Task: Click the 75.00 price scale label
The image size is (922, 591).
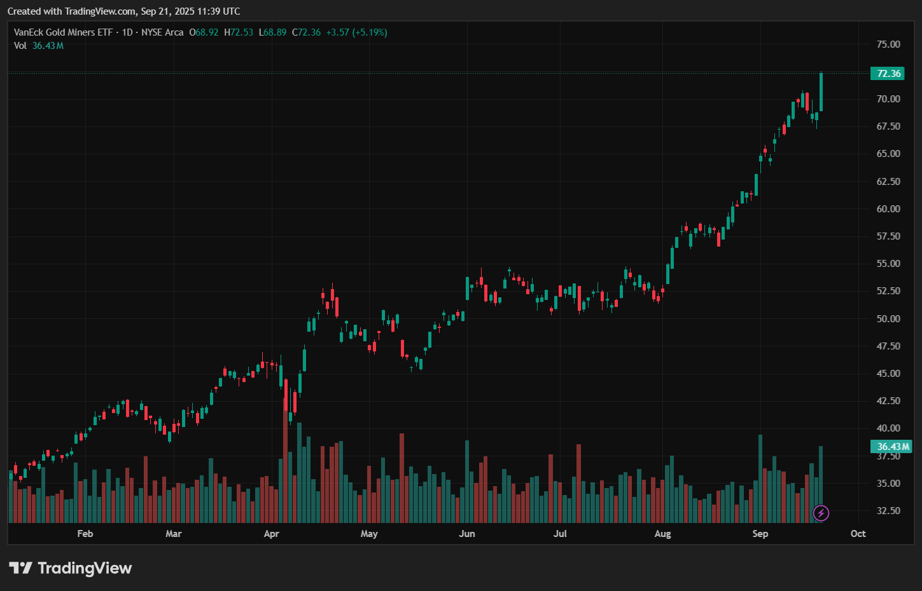Action: (888, 44)
